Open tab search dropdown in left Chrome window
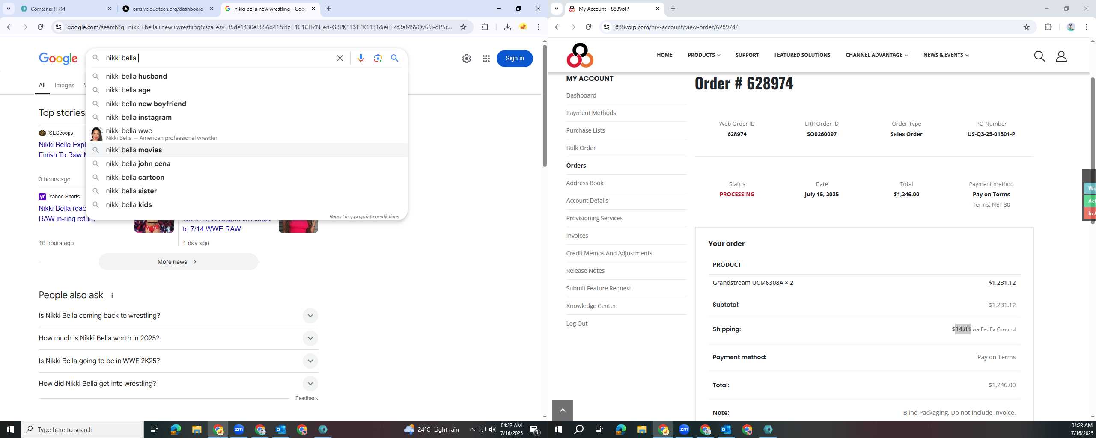This screenshot has height=438, width=1096. 8,9
